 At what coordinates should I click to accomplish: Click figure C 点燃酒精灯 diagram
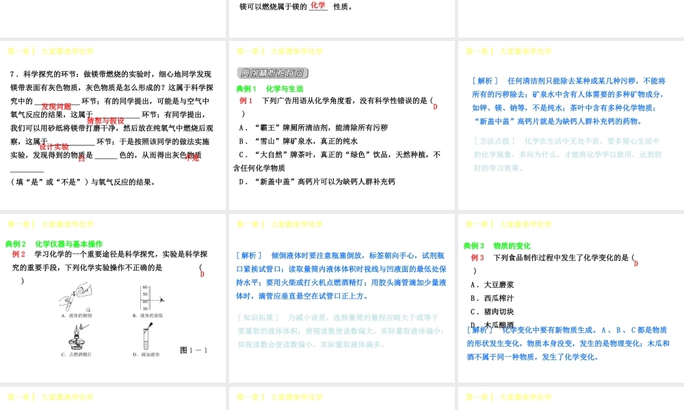tap(78, 338)
